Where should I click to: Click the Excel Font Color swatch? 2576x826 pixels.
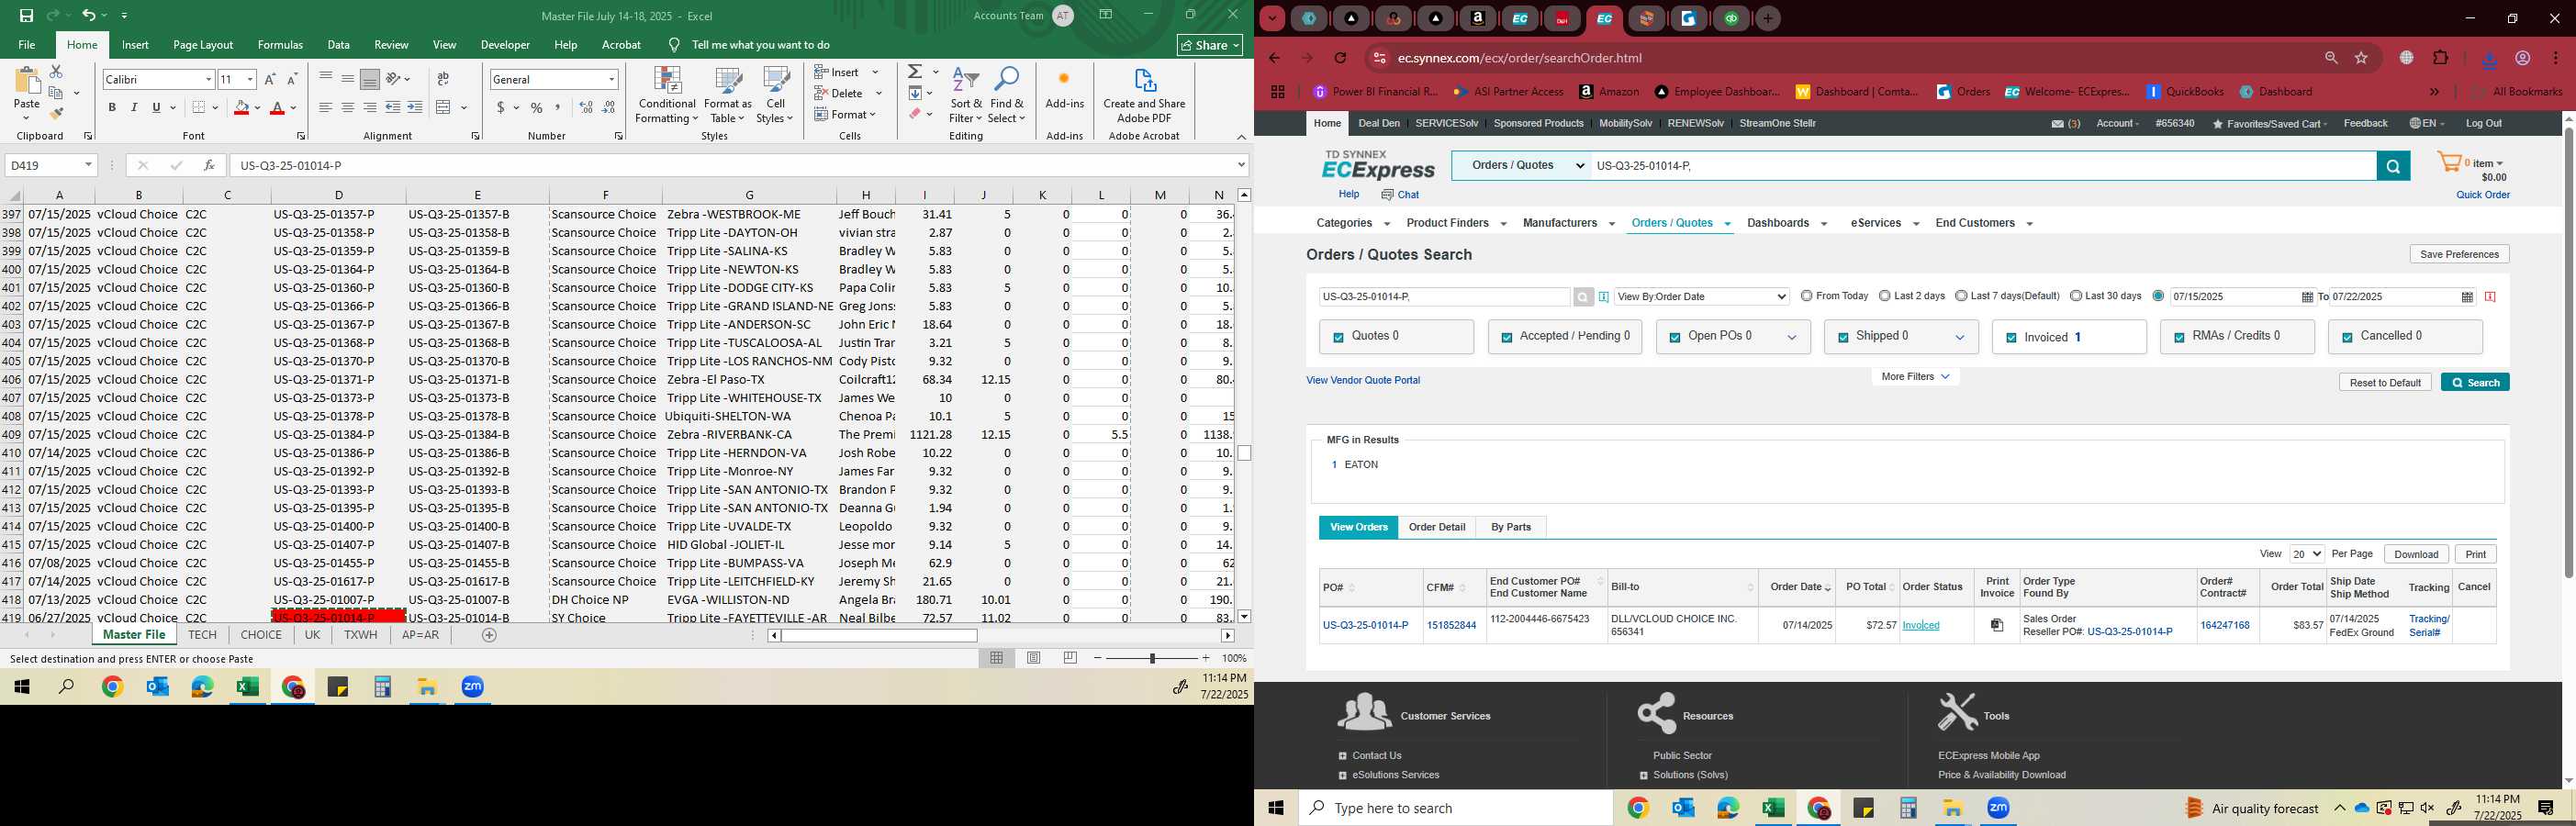click(x=277, y=108)
